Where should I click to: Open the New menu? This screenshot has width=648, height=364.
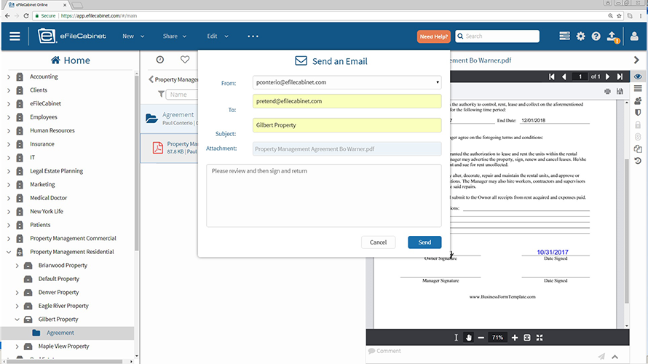tap(133, 36)
